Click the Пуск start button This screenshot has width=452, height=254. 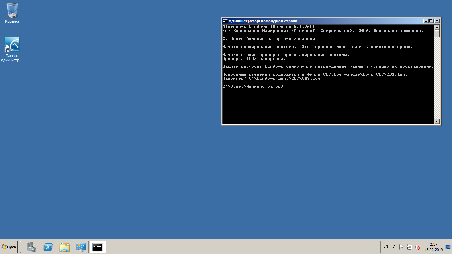[9, 247]
